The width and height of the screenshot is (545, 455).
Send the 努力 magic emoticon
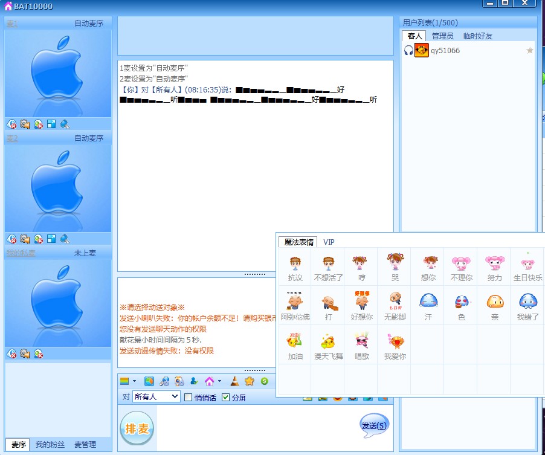click(495, 267)
